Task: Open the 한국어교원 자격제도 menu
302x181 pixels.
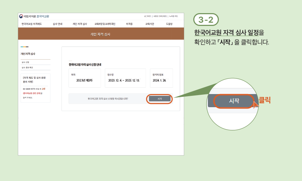Action: (31, 24)
